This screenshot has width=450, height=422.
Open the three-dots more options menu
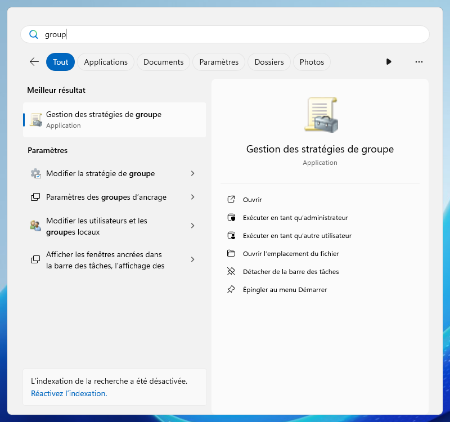pyautogui.click(x=418, y=62)
